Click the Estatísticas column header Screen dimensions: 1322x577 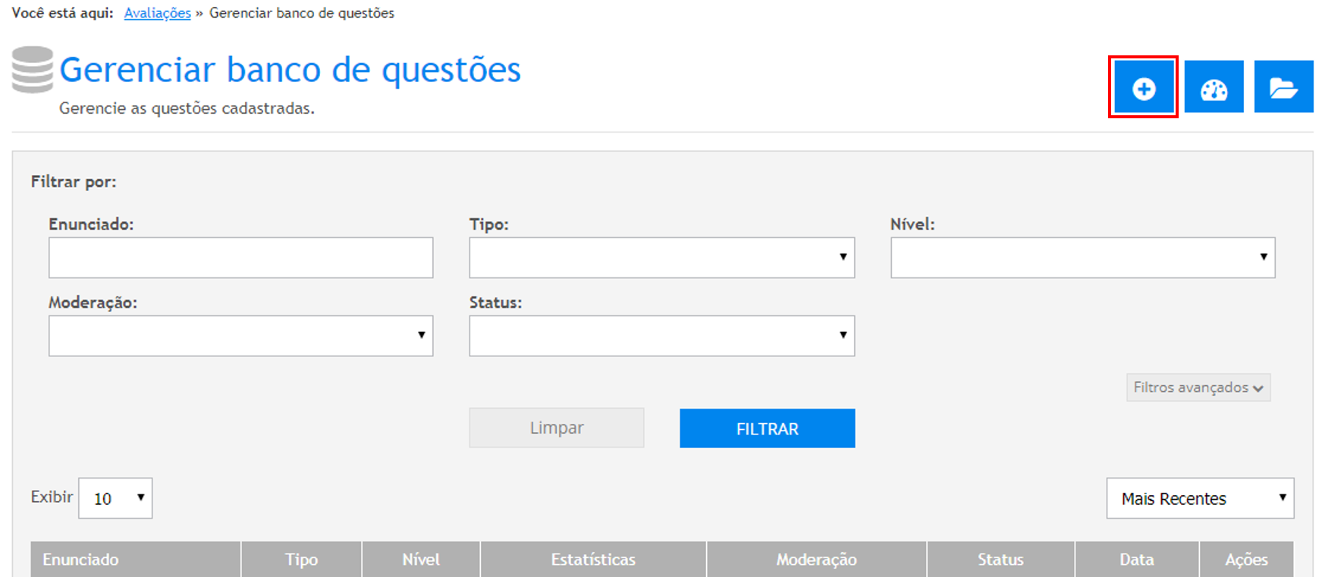pyautogui.click(x=593, y=560)
